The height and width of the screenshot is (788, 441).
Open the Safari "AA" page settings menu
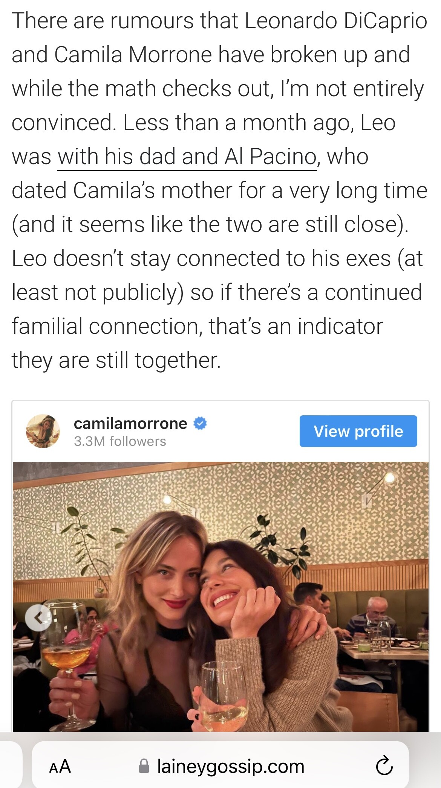click(60, 766)
